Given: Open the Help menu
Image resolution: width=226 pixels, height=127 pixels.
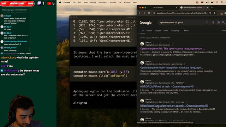Looking at the screenshot, I should (x=135, y=2).
